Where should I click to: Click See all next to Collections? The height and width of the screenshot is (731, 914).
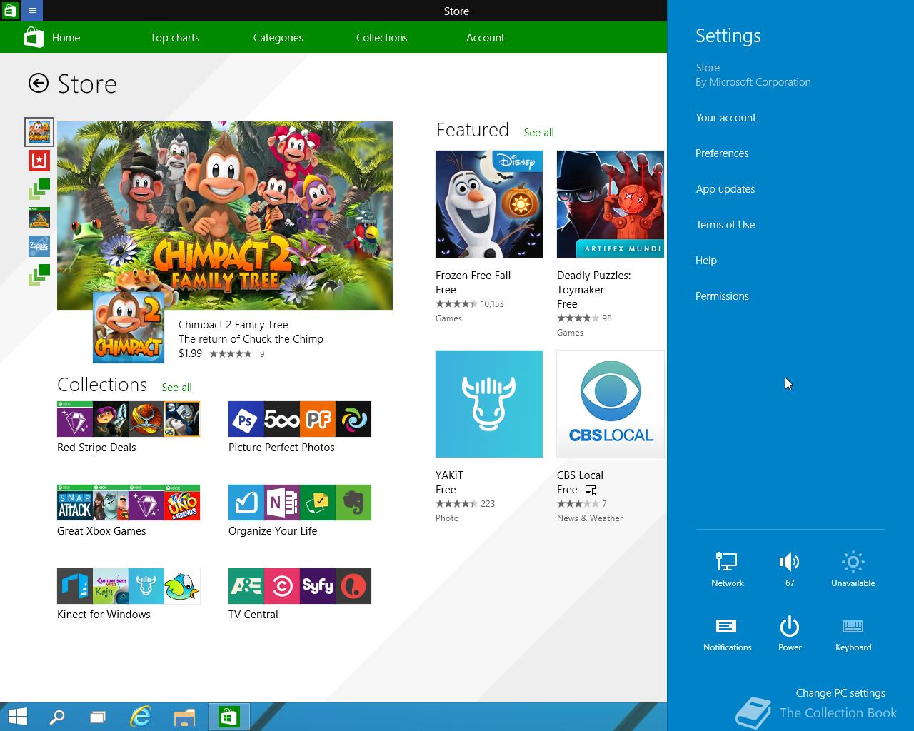(176, 388)
